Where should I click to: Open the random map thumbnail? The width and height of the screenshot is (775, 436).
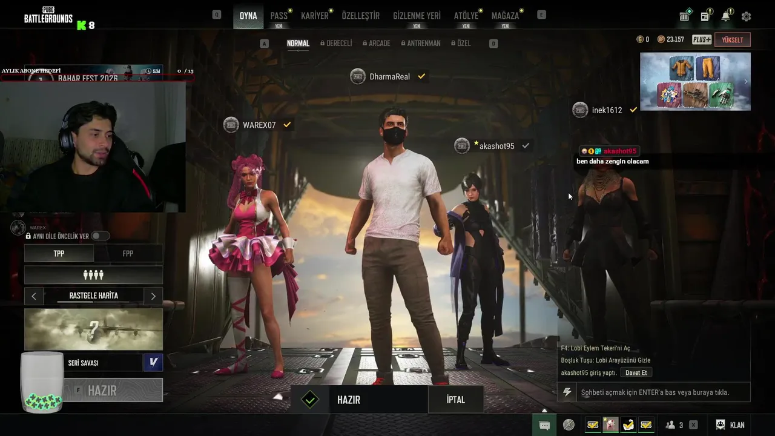tap(93, 329)
